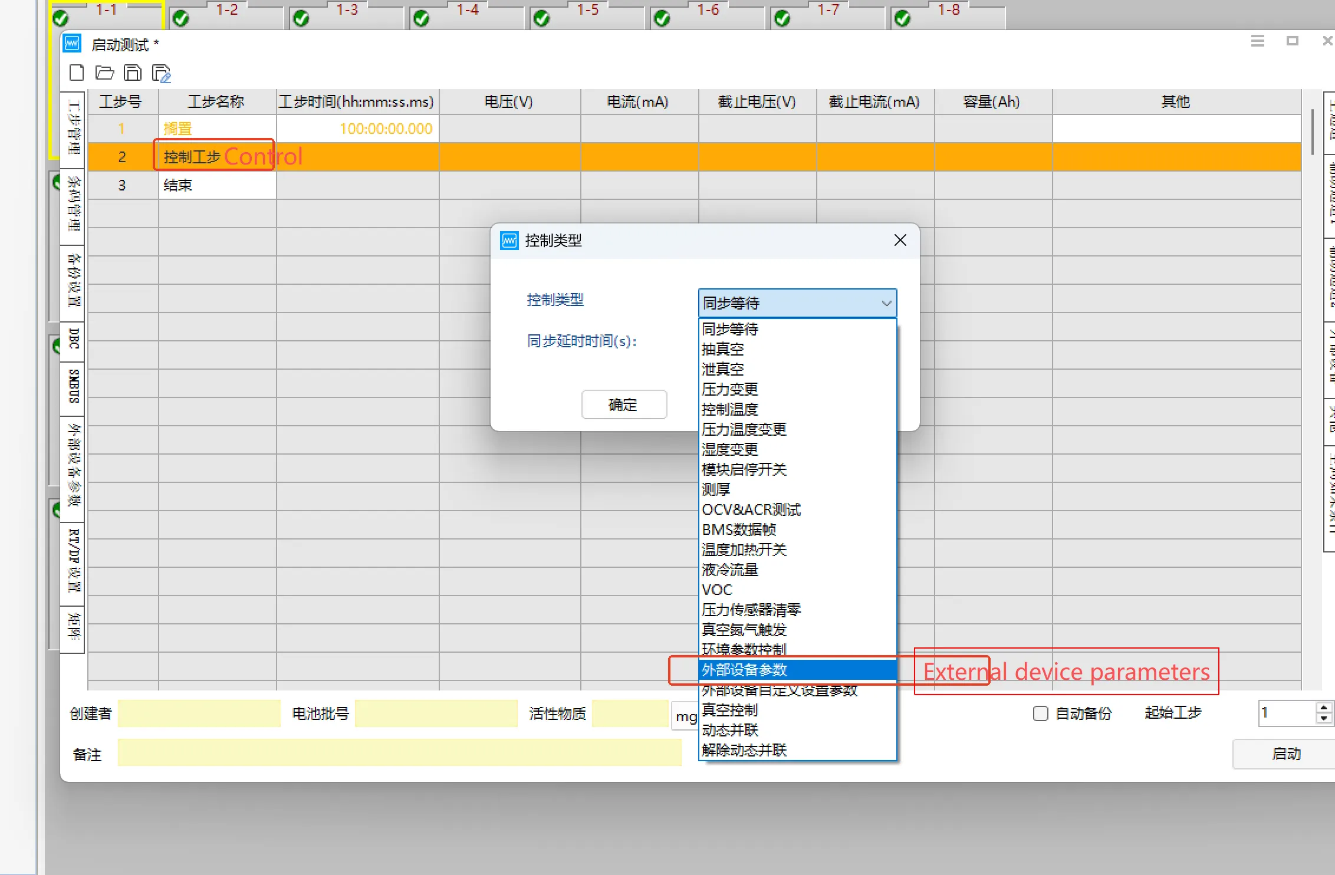Choose OCV&ACR测试 from the list
Viewport: 1335px width, 875px height.
pos(797,509)
